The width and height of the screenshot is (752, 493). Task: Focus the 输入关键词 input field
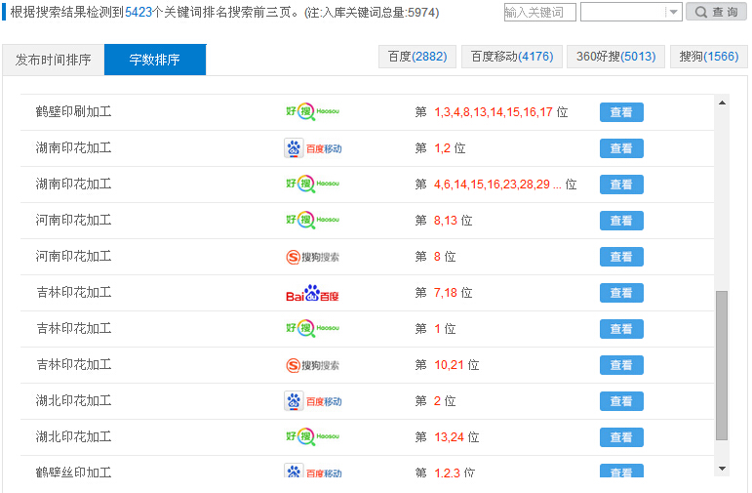[x=539, y=12]
